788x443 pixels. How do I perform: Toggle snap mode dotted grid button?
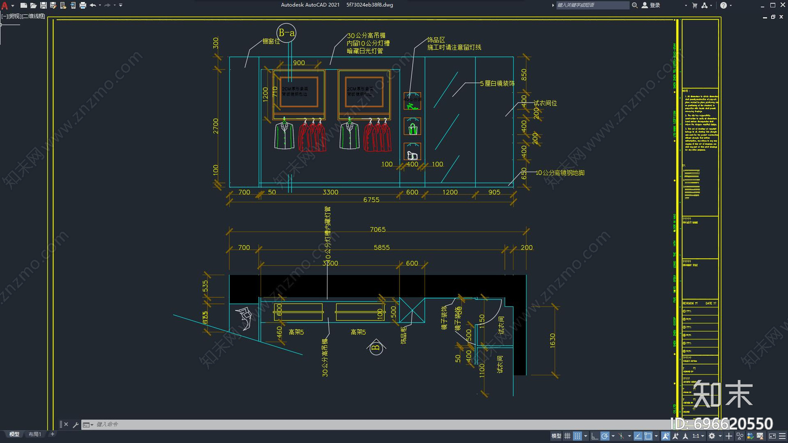tap(577, 436)
